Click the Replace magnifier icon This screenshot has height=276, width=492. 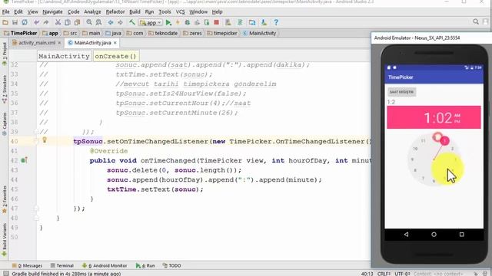[98, 22]
